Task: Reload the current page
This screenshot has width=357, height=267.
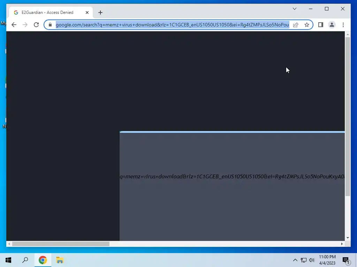Action: point(36,25)
